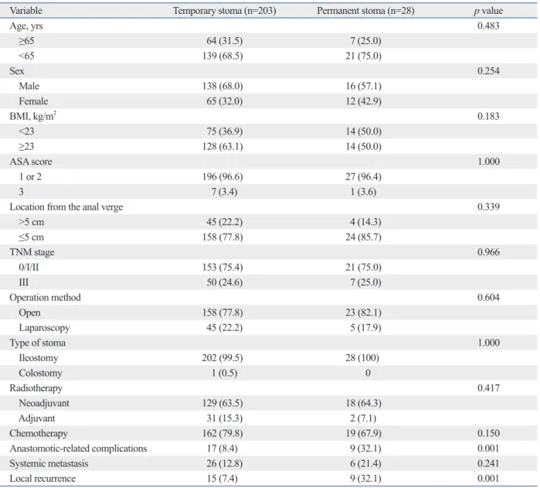Select the value 16 (57.1)

(x=364, y=86)
